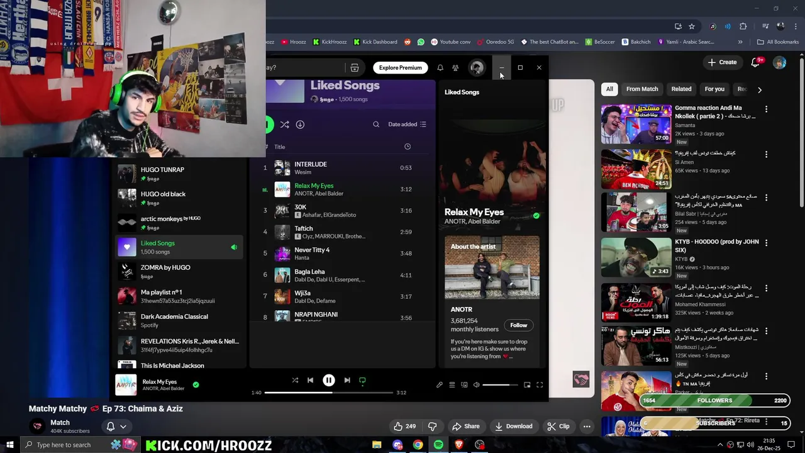Select the Taftich track row
This screenshot has height=453, width=805.
tap(343, 232)
